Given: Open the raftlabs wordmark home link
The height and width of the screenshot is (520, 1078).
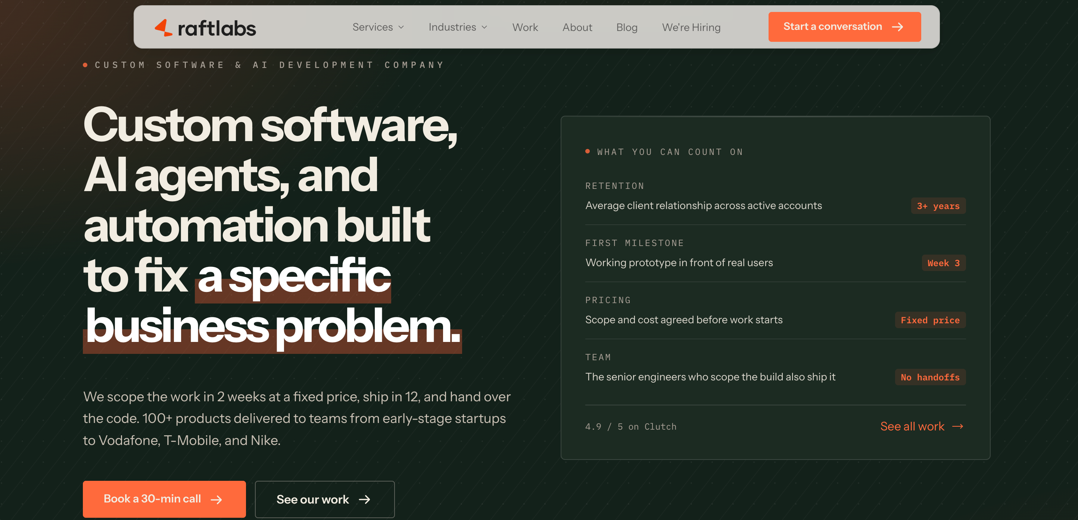Looking at the screenshot, I should point(217,28).
